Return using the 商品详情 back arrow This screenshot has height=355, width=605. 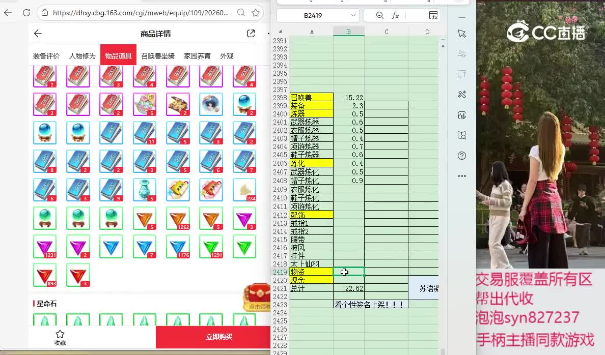pos(38,34)
